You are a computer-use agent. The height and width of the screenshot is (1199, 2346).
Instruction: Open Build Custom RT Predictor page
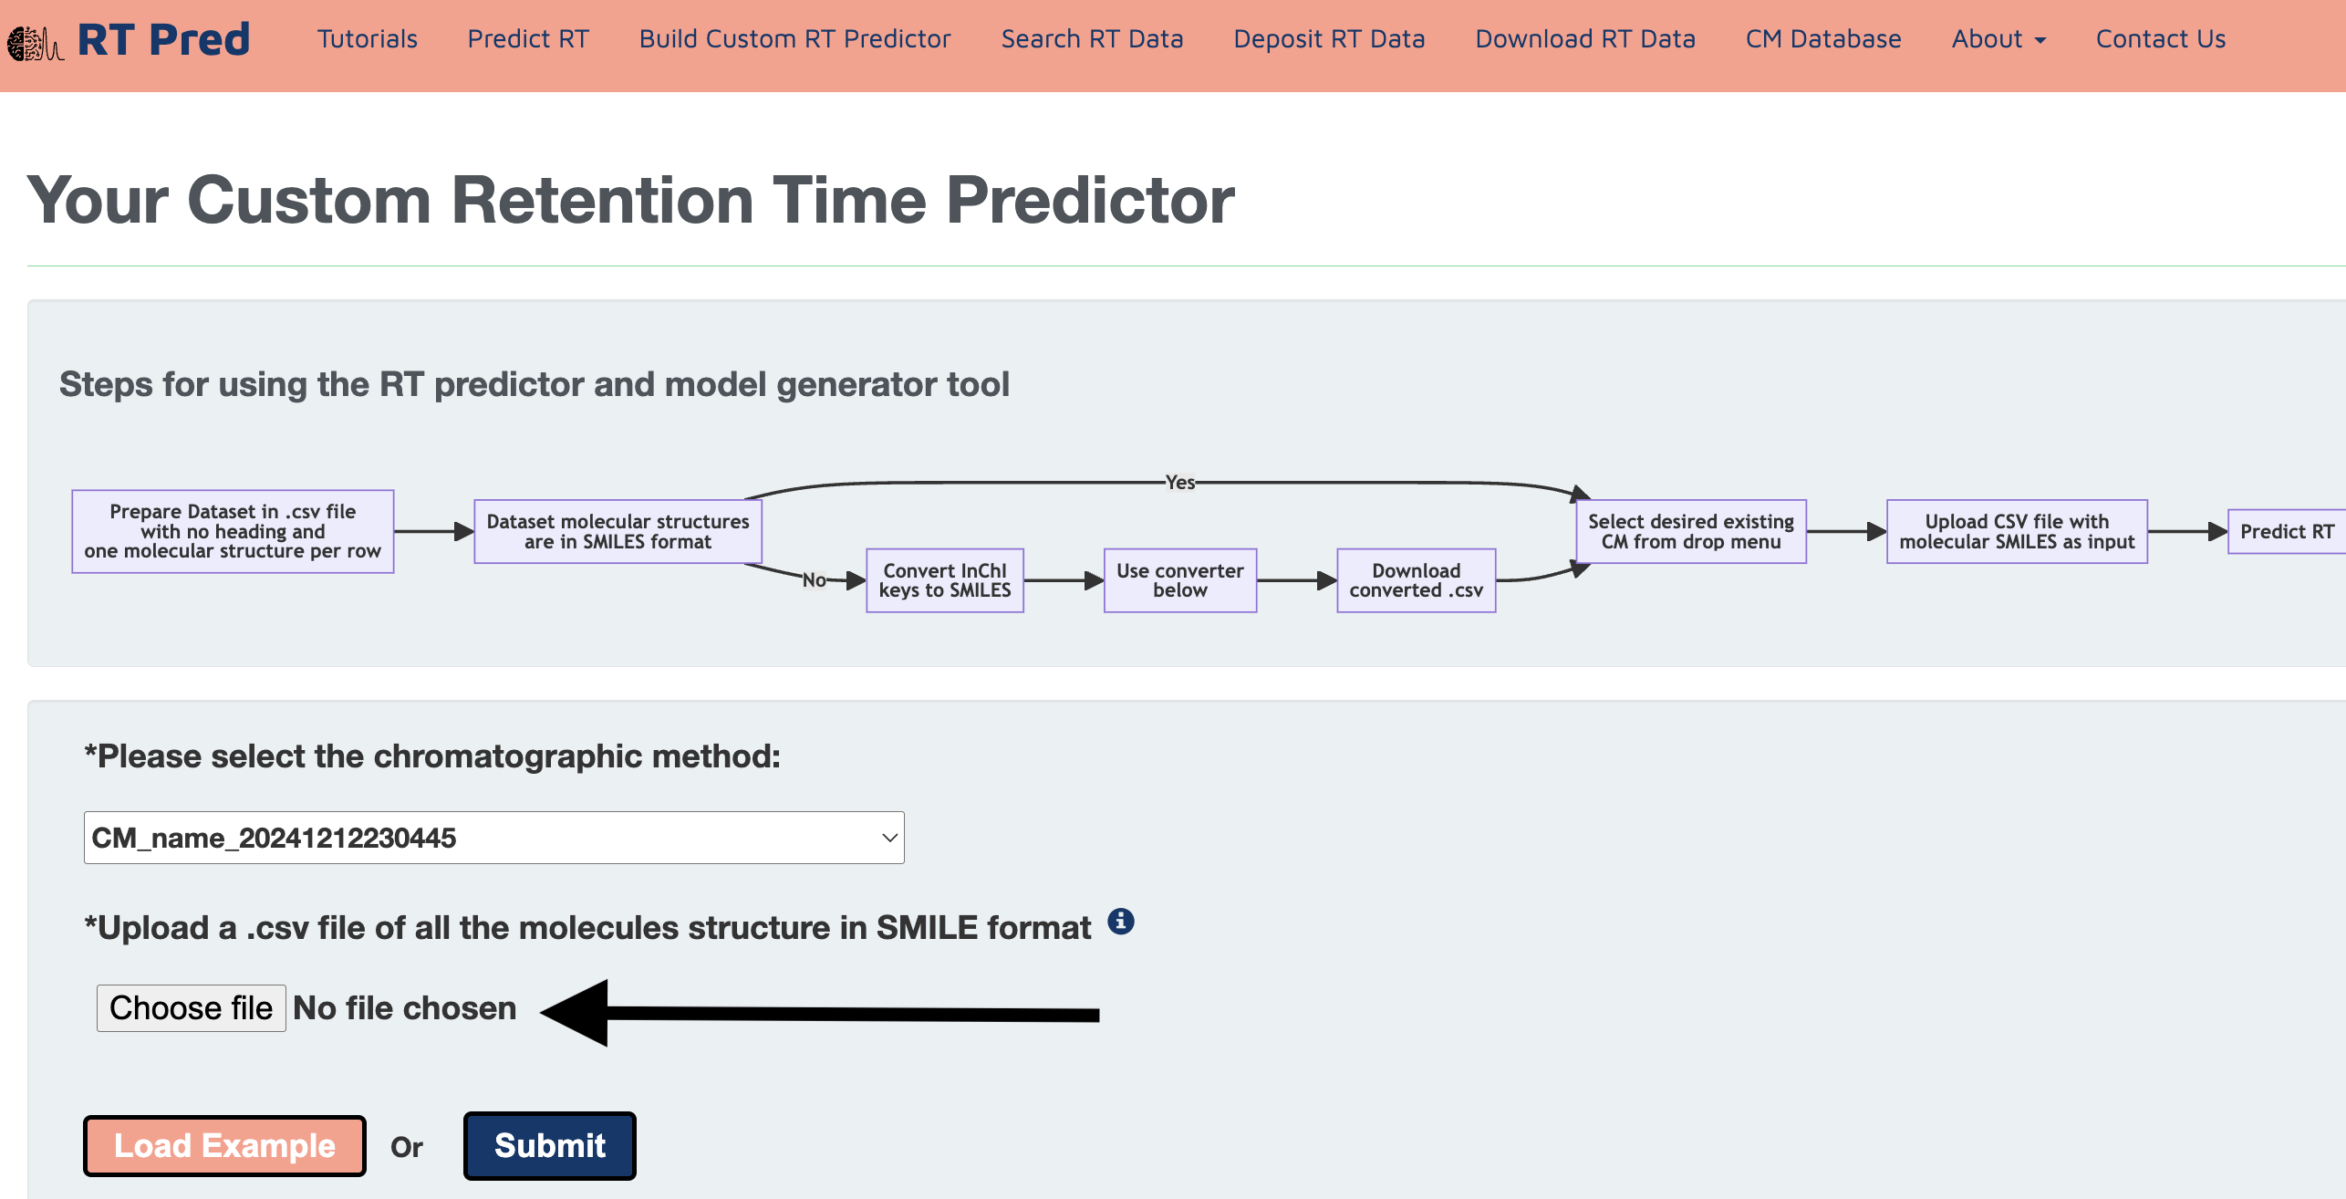[794, 39]
